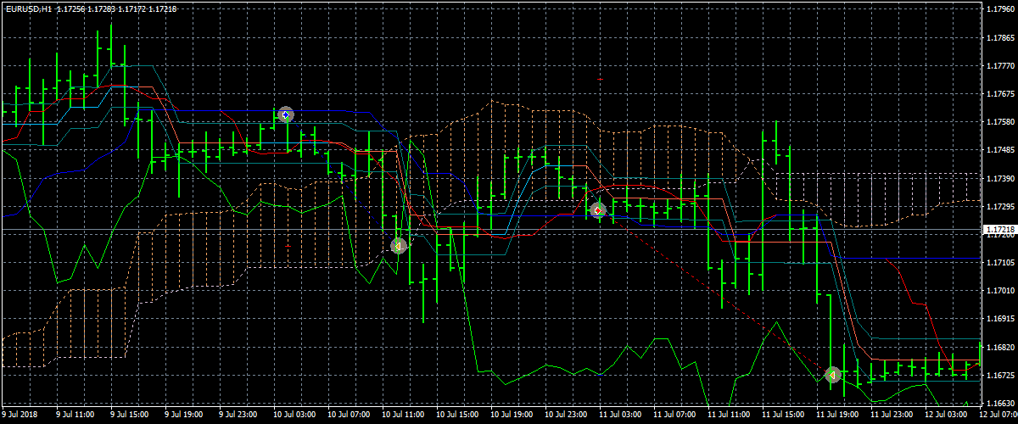
Task: Click the red arrow trade marker
Action: (597, 209)
